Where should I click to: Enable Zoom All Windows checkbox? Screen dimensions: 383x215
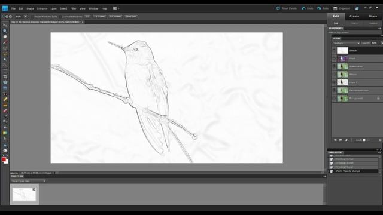pyautogui.click(x=60, y=17)
